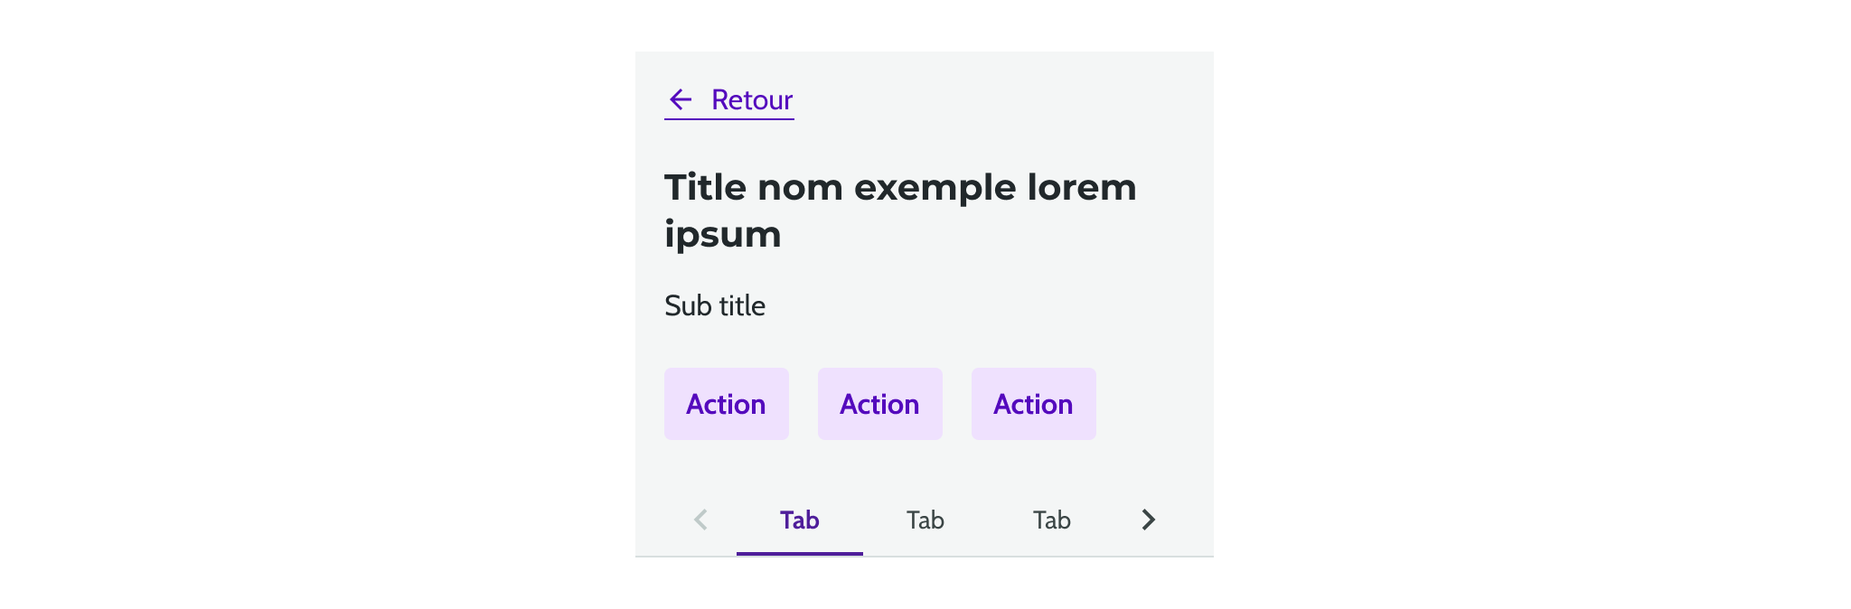Tap the grayed-out previous-tabs arrow

pyautogui.click(x=700, y=520)
